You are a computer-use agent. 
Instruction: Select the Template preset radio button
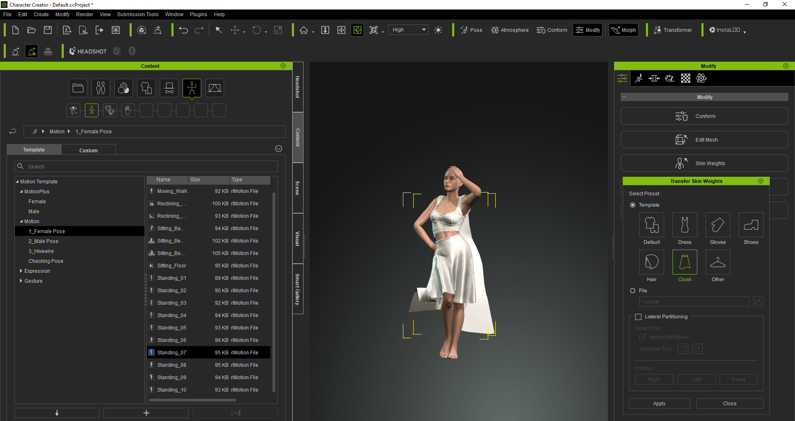(633, 205)
